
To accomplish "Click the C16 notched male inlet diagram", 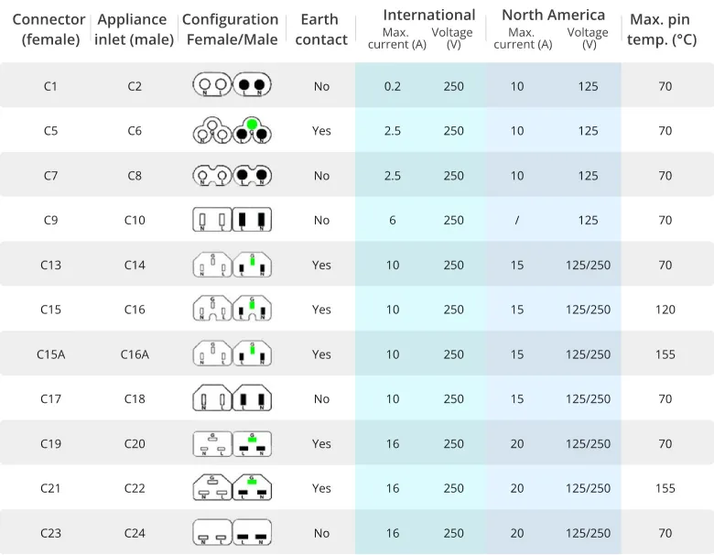I will pyautogui.click(x=252, y=310).
